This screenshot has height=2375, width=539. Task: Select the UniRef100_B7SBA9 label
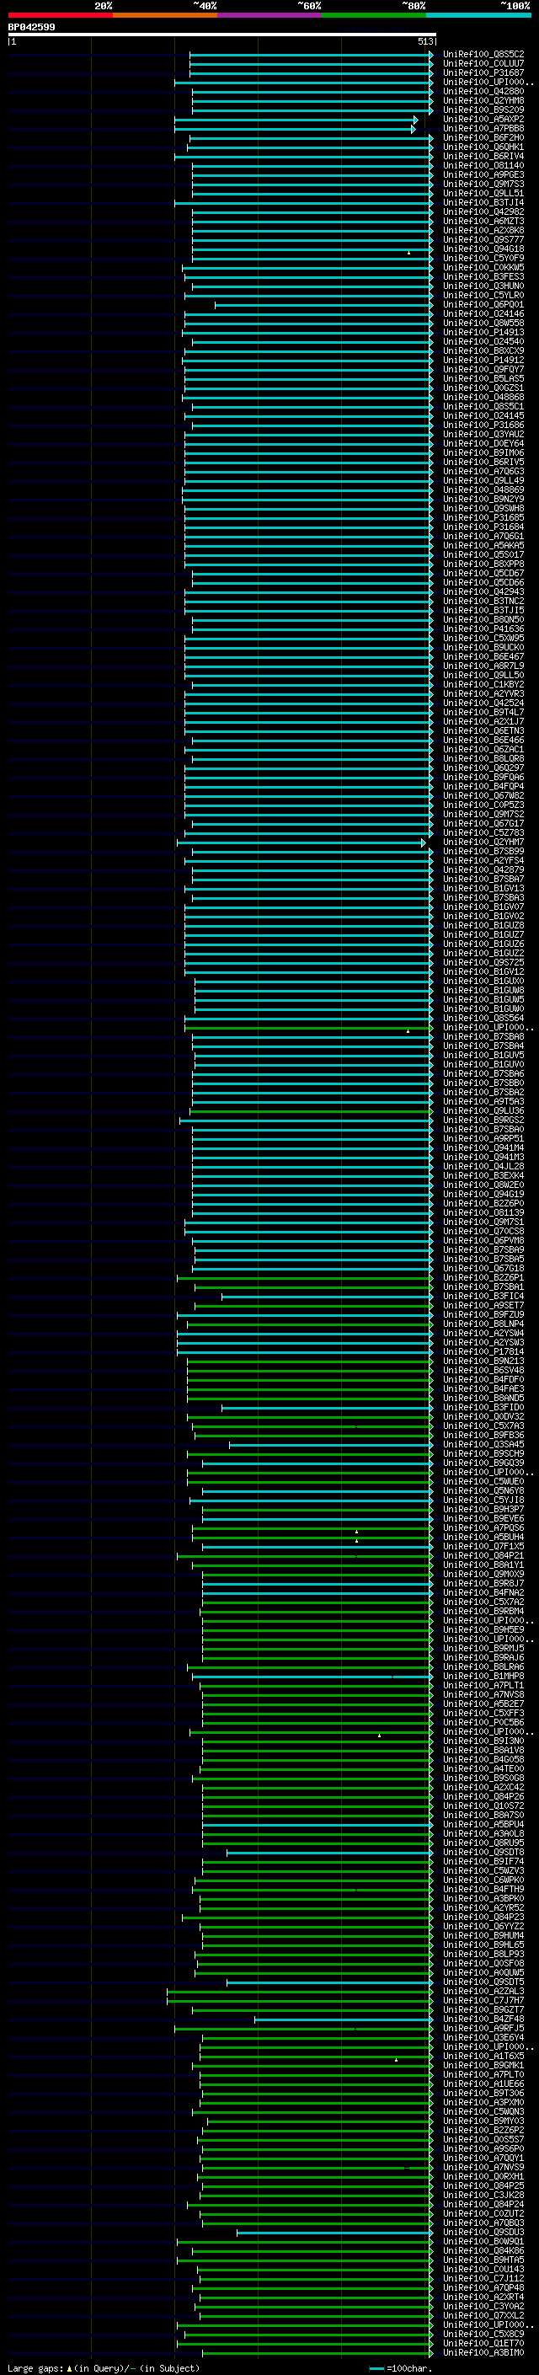pyautogui.click(x=483, y=1249)
